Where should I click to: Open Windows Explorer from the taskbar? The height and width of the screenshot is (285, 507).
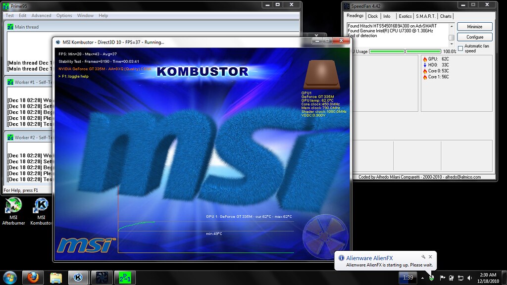(x=56, y=278)
